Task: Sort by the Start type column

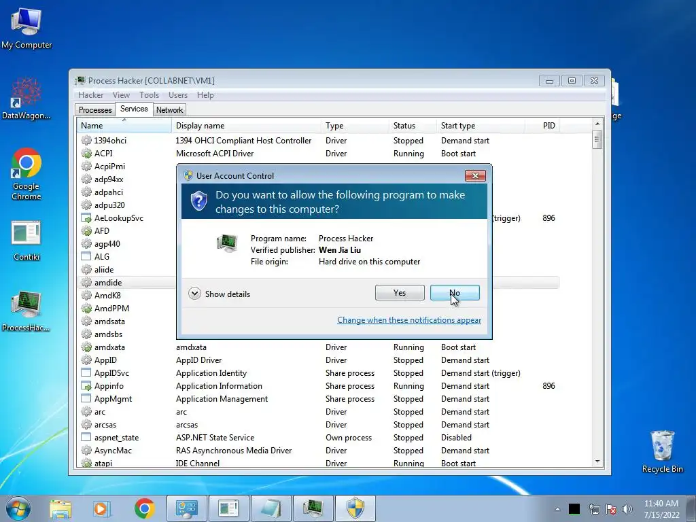Action: point(481,126)
